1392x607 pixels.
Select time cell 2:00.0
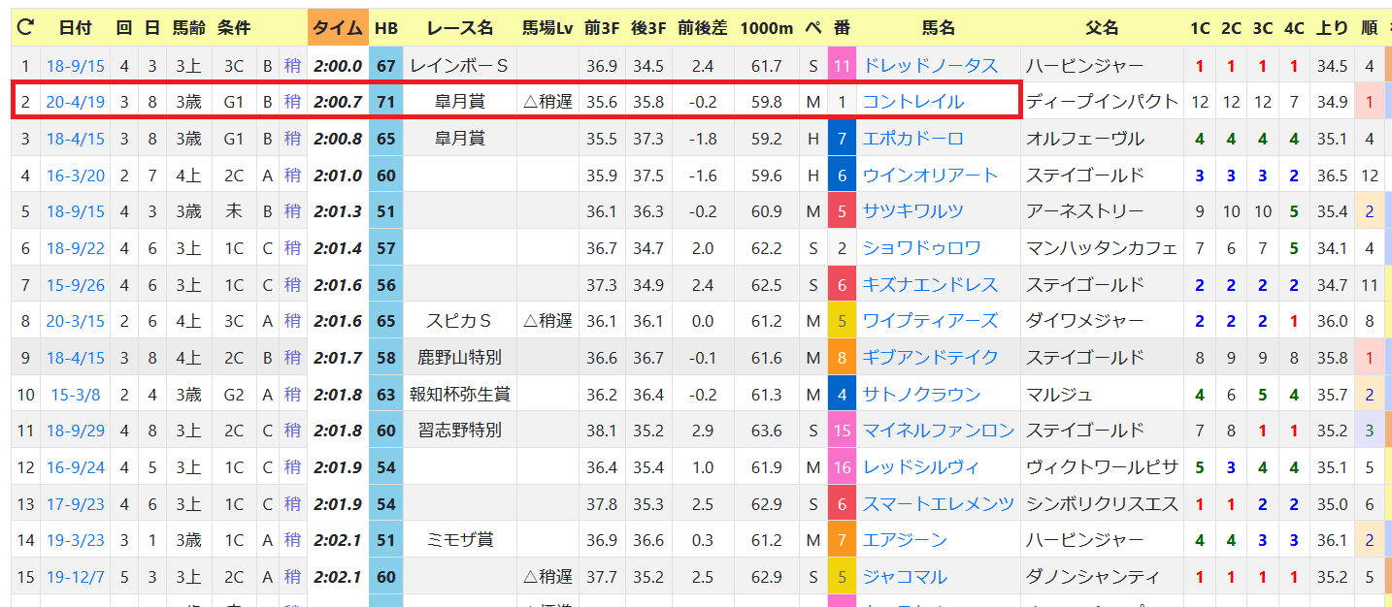pyautogui.click(x=338, y=66)
